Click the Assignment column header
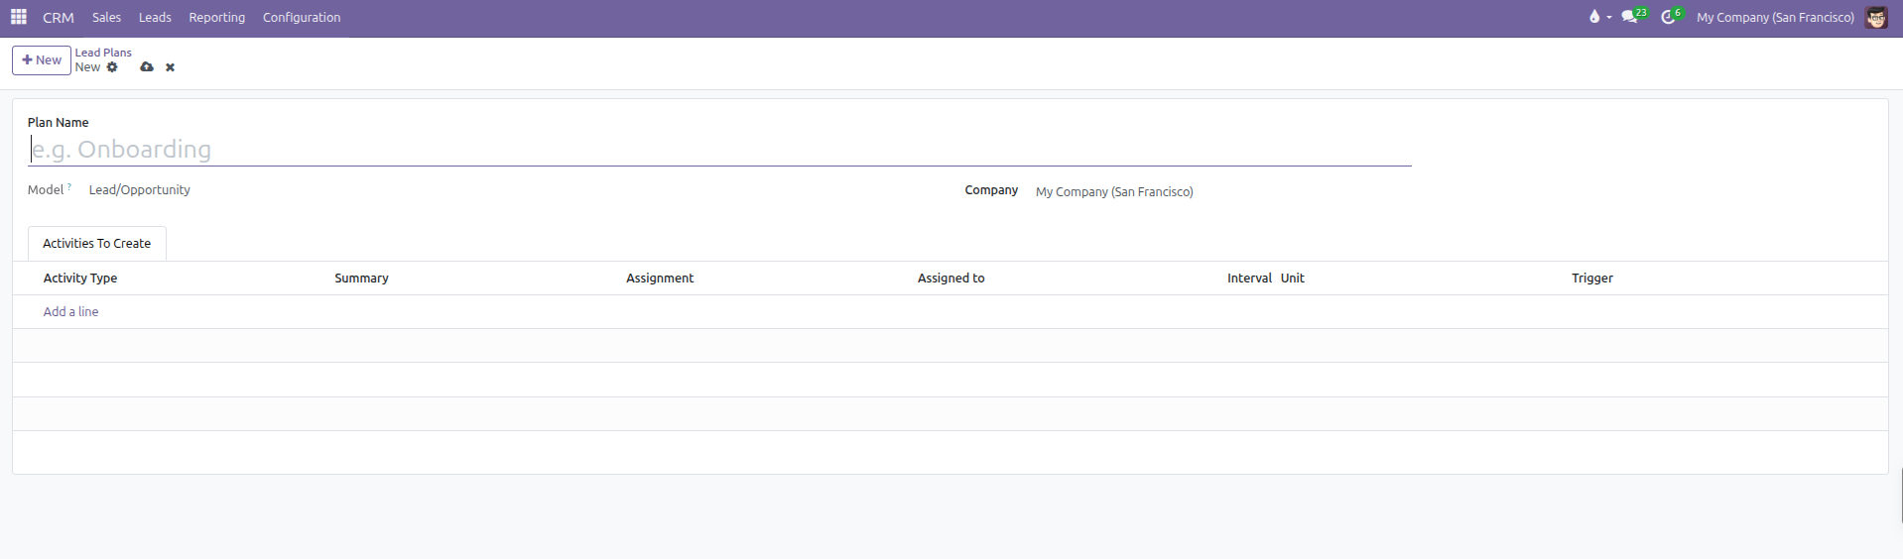 (660, 279)
